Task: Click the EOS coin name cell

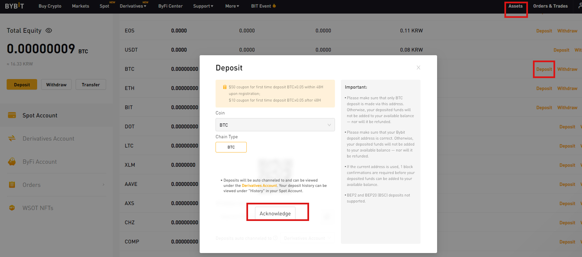Action: (x=130, y=30)
